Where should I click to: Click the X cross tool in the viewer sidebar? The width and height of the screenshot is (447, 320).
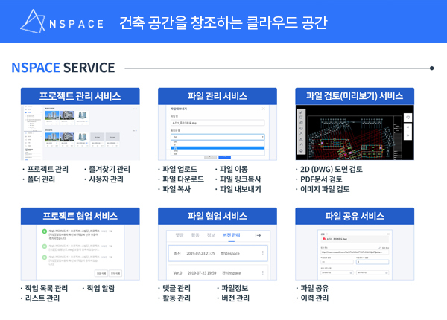pos(301,133)
